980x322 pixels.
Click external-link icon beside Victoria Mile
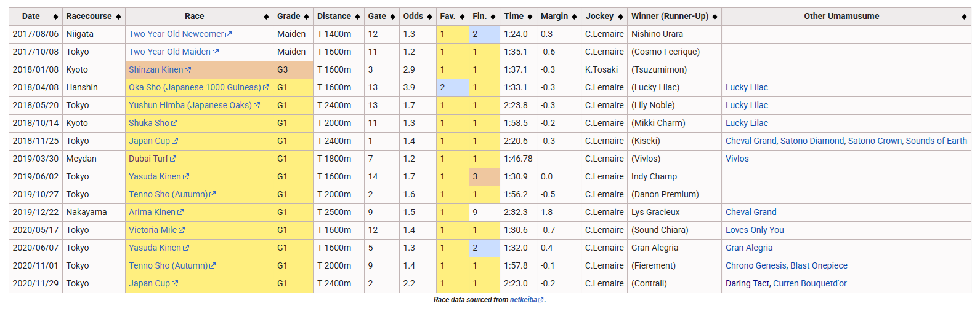pyautogui.click(x=182, y=230)
